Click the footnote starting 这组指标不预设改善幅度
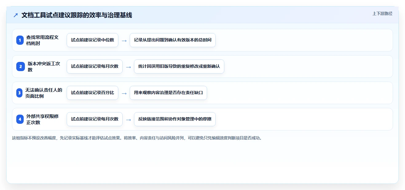This screenshot has height=190, width=405. [137, 138]
